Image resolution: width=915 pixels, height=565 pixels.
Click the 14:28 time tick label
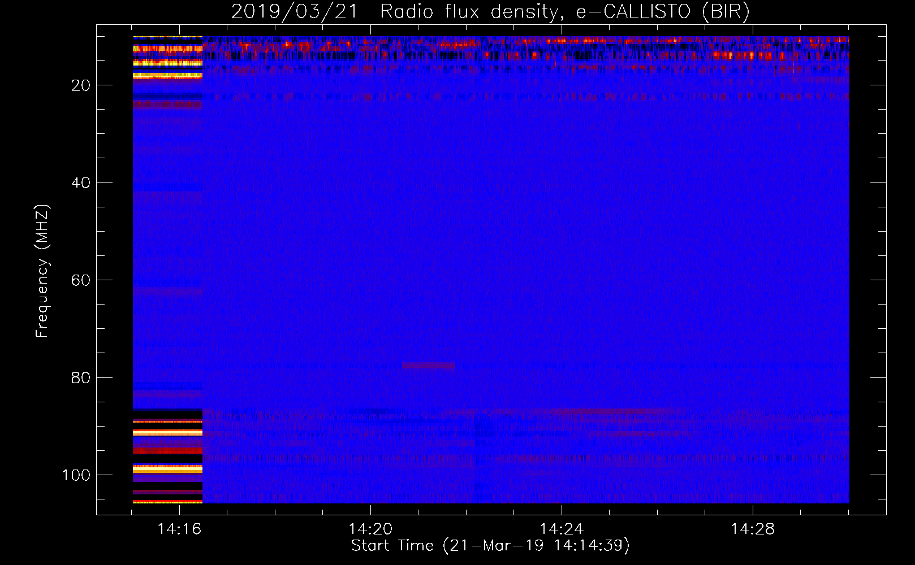pos(753,529)
